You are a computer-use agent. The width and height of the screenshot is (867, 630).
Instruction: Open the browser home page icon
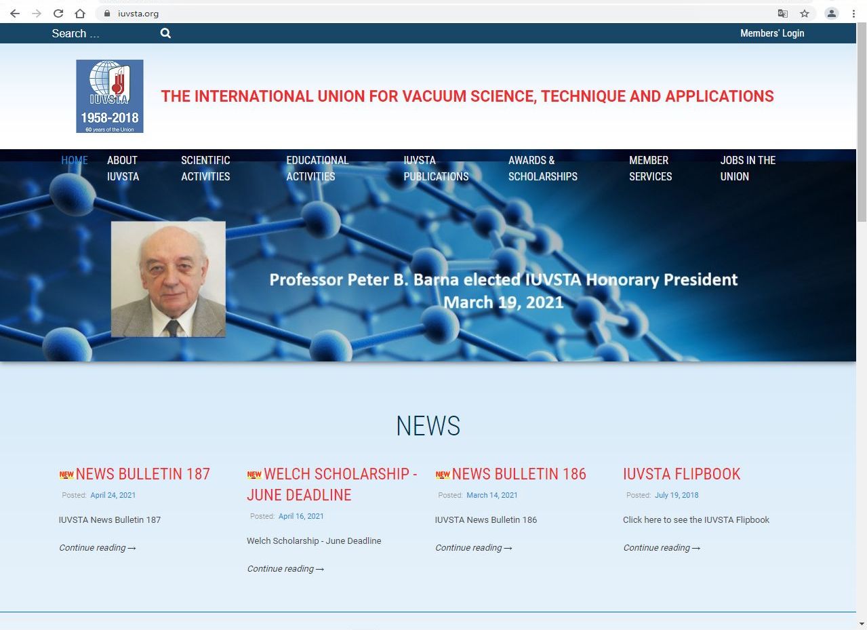click(80, 14)
